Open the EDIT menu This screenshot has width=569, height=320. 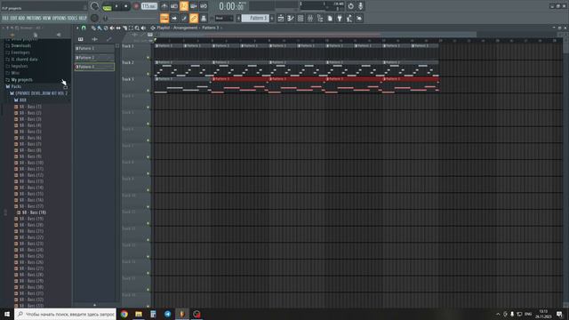coord(13,18)
